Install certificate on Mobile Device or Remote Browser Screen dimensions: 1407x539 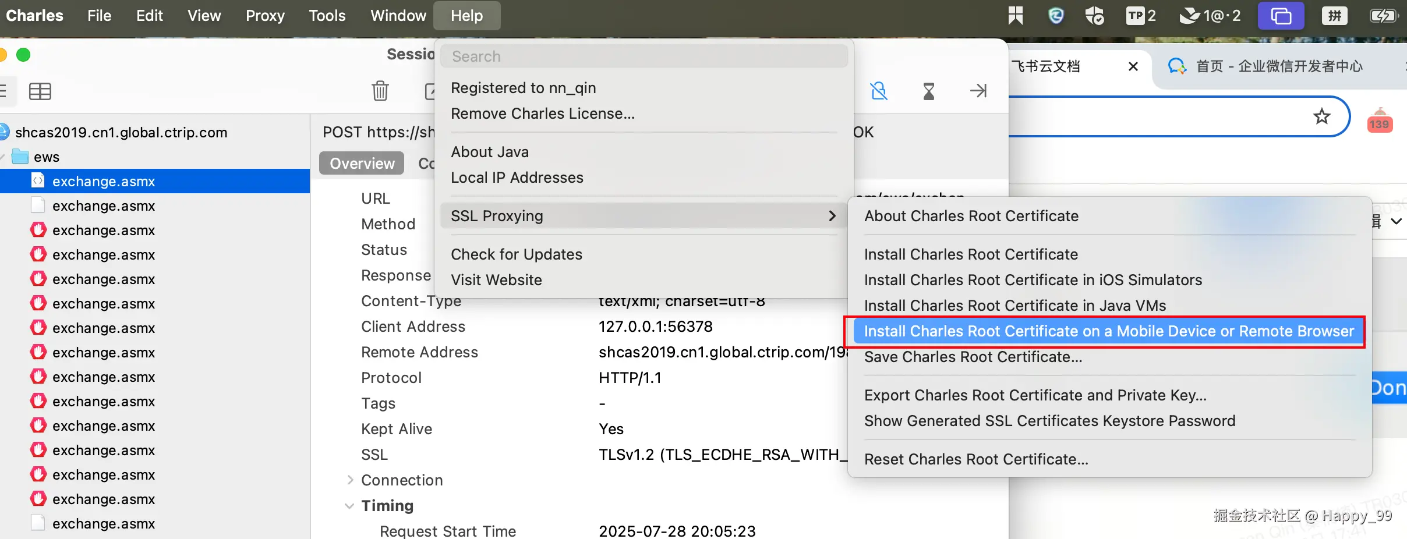click(1109, 331)
